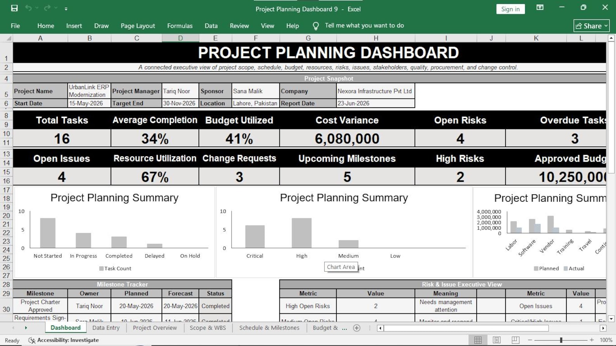Click the vertical scrollbar up arrow
The width and height of the screenshot is (616, 346).
pos(611,38)
